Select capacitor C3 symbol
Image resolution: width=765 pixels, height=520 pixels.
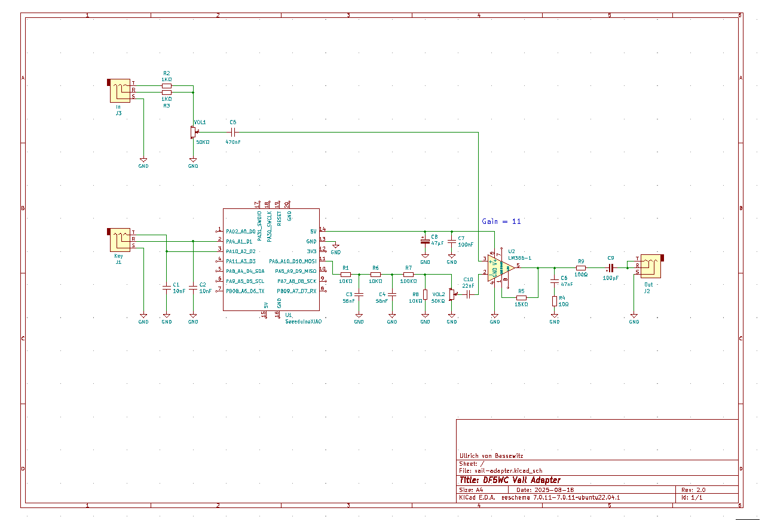359,294
